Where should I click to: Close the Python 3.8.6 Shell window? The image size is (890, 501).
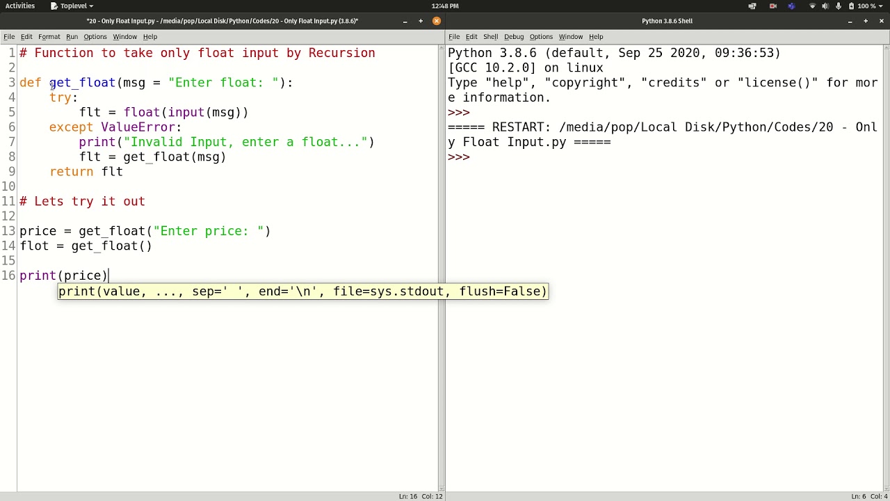[x=882, y=21]
